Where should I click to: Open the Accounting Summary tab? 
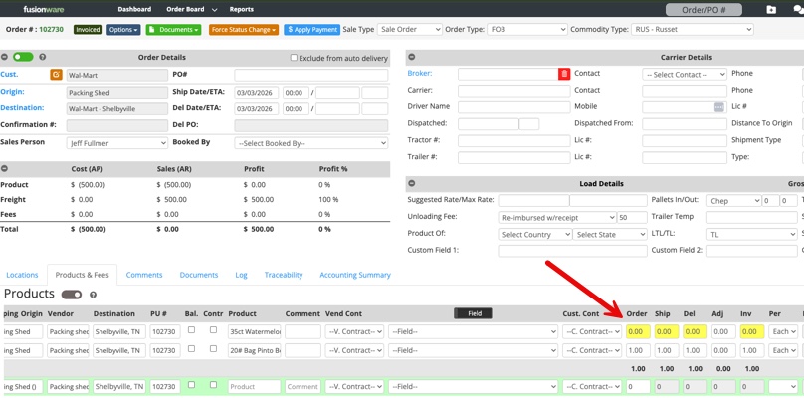pyautogui.click(x=354, y=275)
